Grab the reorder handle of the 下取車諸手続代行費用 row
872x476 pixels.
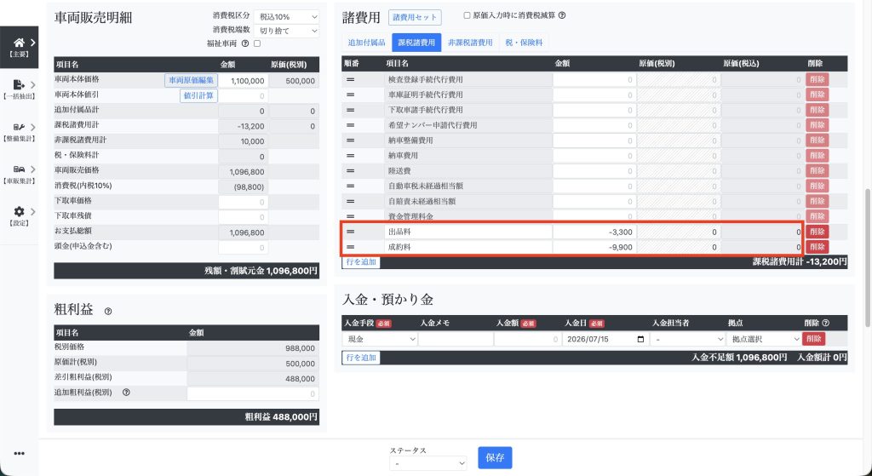pos(350,110)
